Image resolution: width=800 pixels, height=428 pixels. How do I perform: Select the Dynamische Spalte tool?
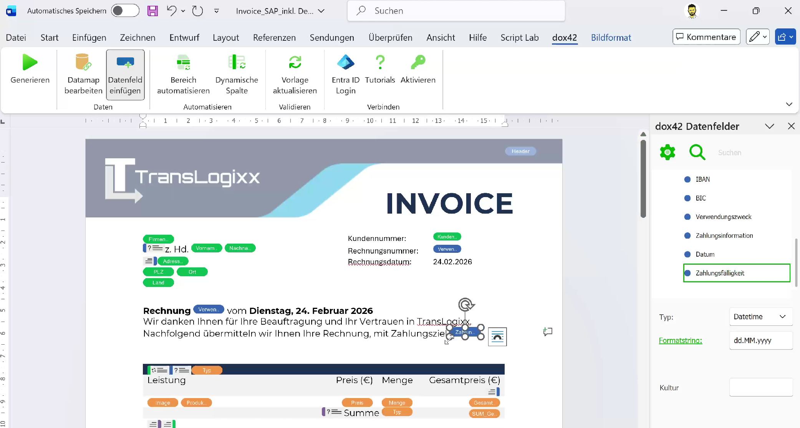pyautogui.click(x=237, y=62)
